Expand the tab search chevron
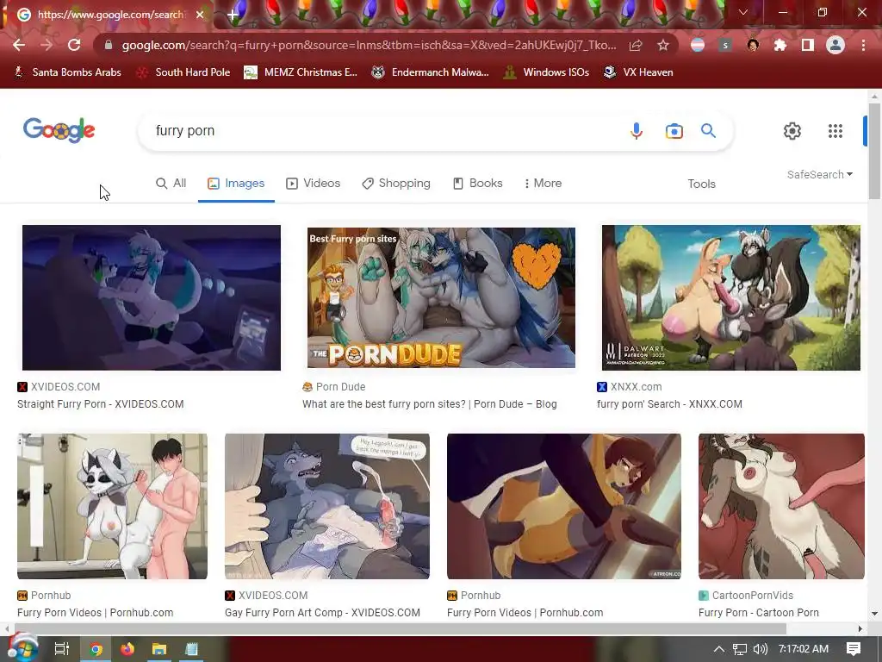882x662 pixels. tap(743, 12)
